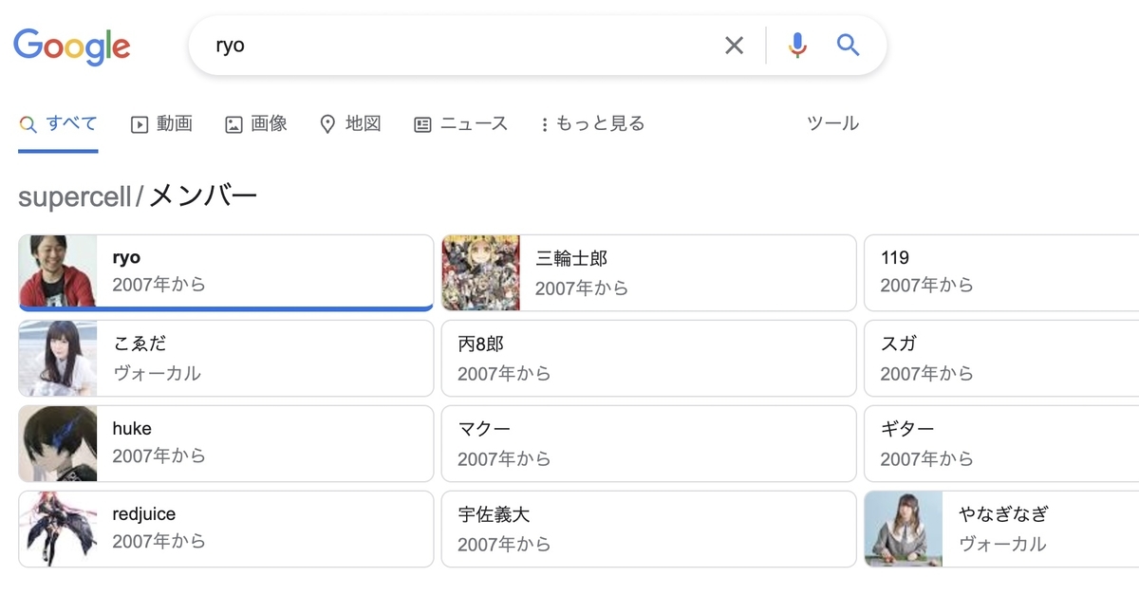Click the こゑだ photo thumbnail
This screenshot has width=1139, height=595.
58,358
